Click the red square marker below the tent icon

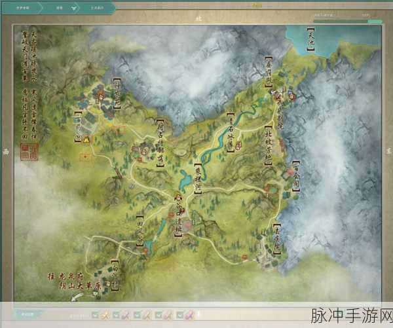tap(85, 157)
